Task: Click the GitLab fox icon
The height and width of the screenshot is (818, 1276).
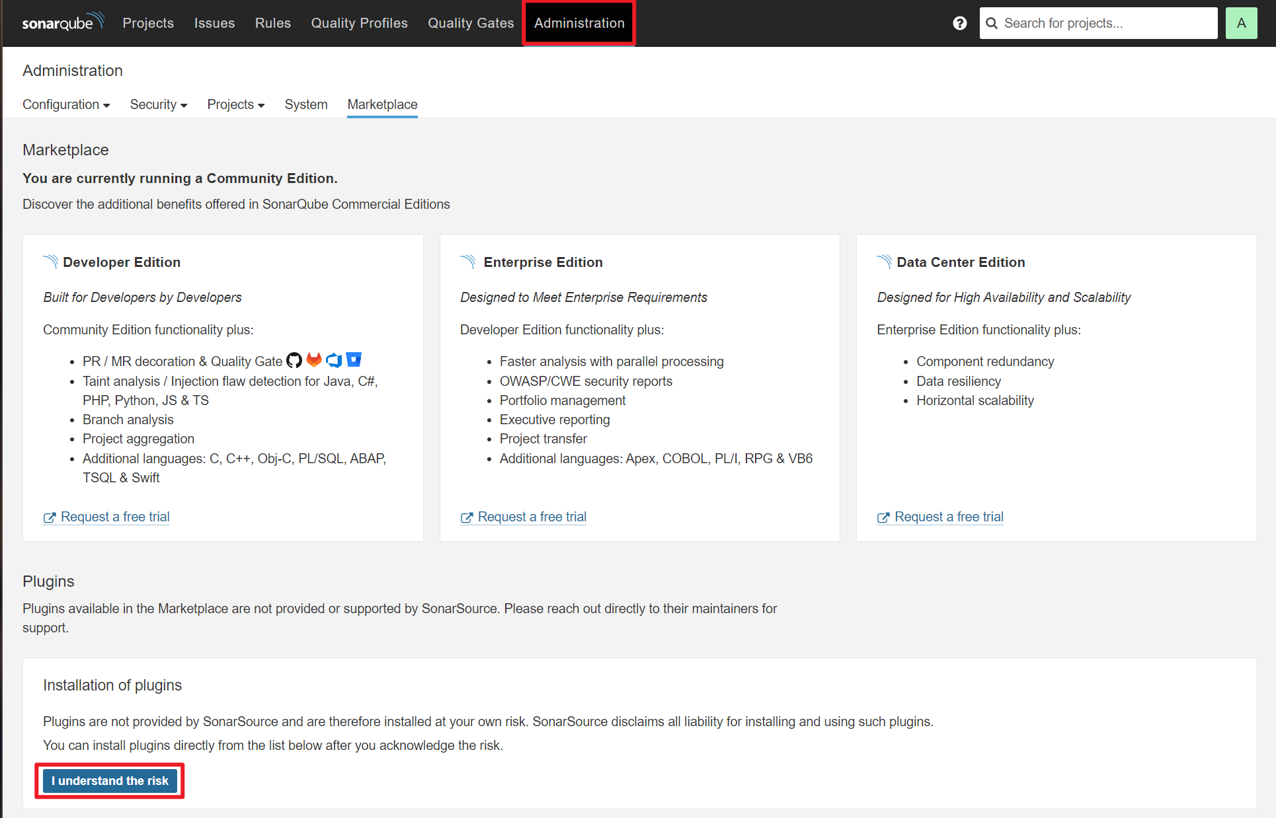Action: [x=314, y=359]
